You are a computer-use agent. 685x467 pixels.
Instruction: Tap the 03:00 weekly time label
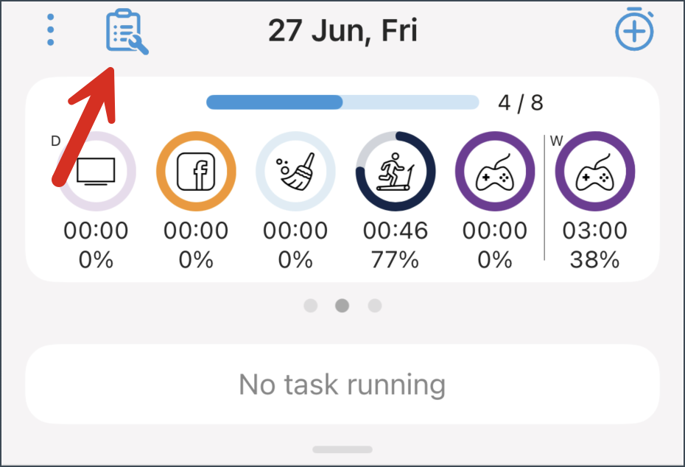pyautogui.click(x=595, y=231)
